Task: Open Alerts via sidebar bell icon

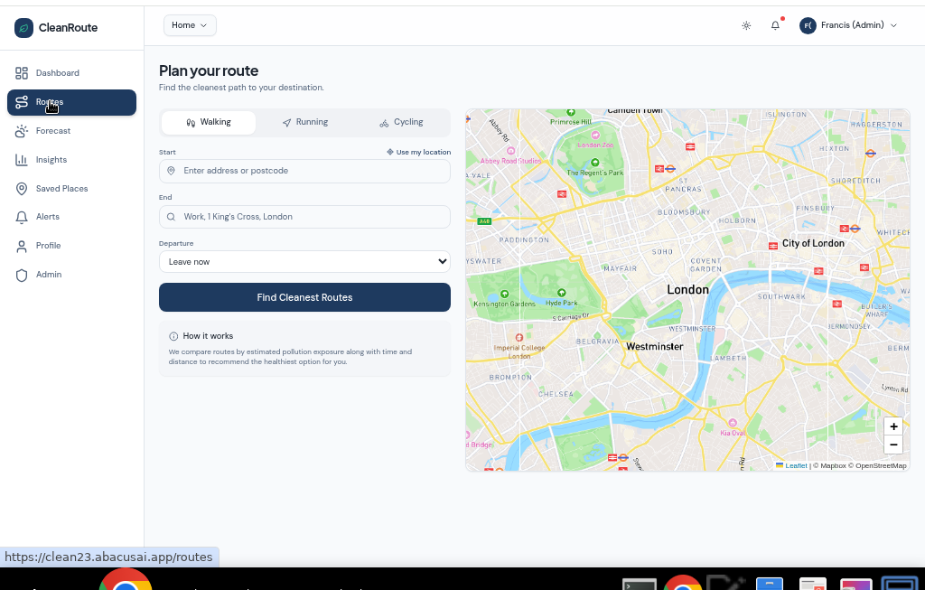Action: tap(22, 217)
